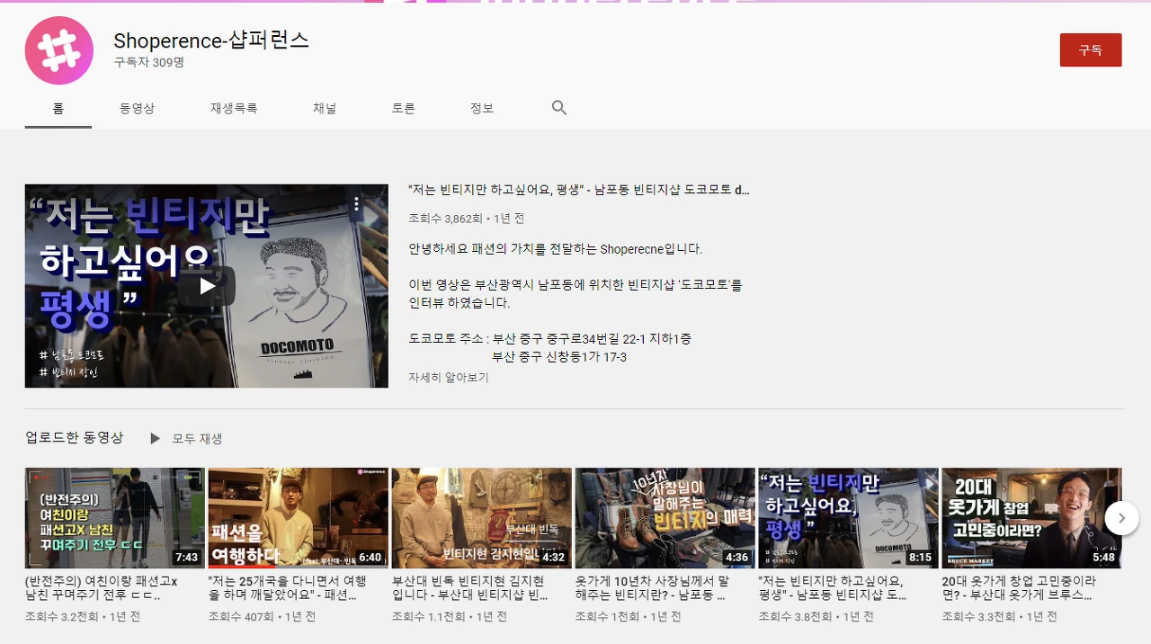Click the 조회수 3,862회 view count text
This screenshot has height=644, width=1151.
447,219
